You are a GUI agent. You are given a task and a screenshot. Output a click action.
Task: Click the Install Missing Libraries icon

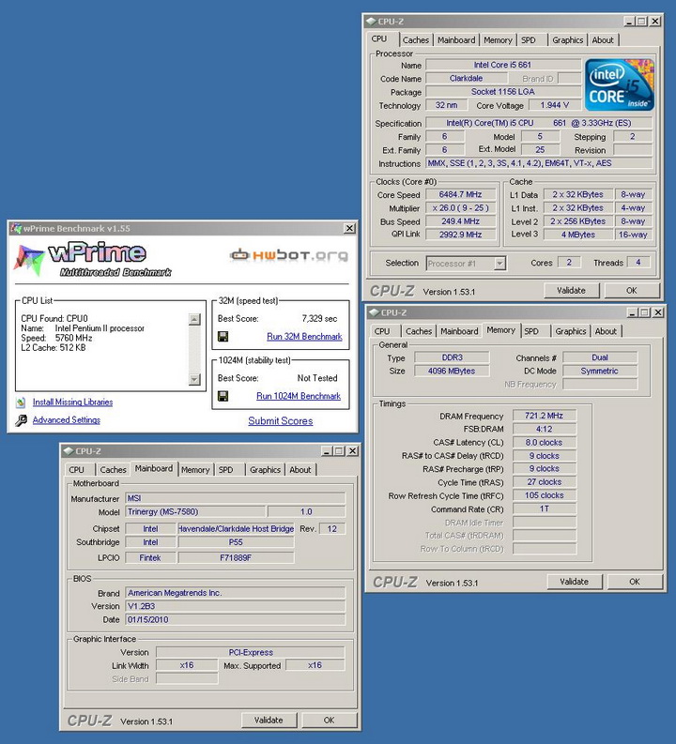(x=21, y=402)
